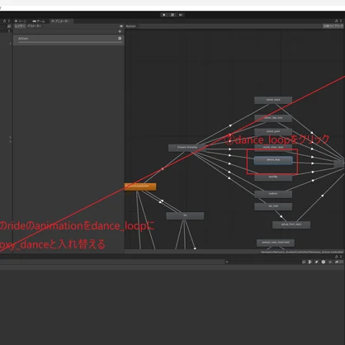Select the stand_clap_loop state node
Image resolution: width=345 pixels, height=345 pixels.
coord(273,118)
